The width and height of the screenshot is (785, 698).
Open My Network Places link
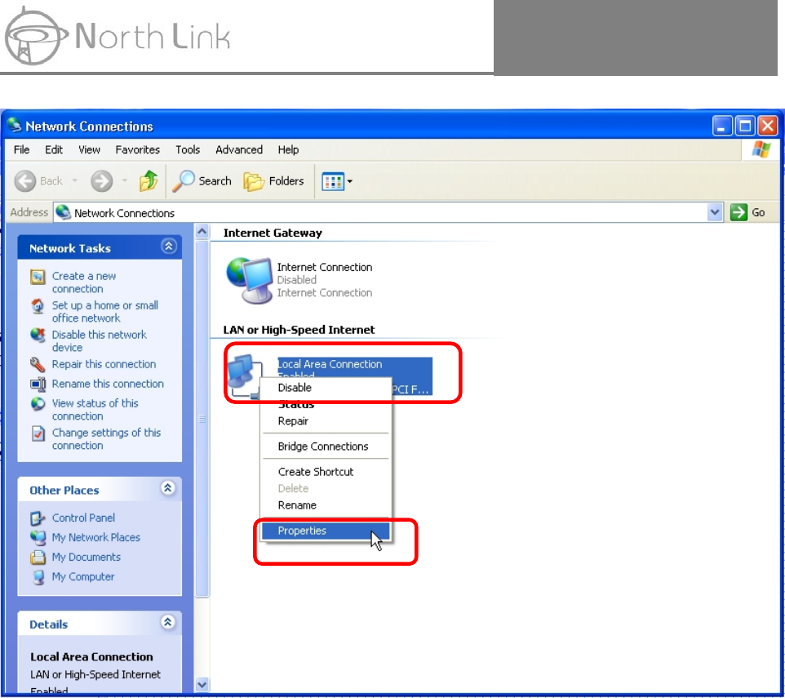(x=96, y=537)
